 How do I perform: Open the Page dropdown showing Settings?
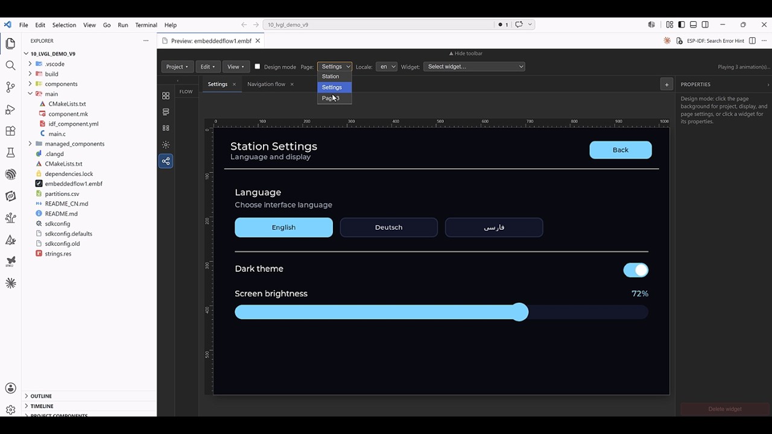335,66
